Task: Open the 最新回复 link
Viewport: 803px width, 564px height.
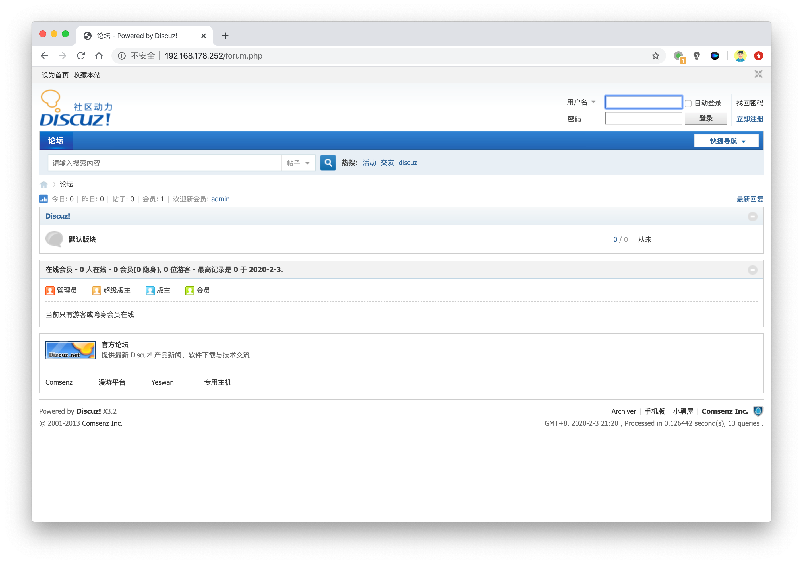Action: [750, 199]
